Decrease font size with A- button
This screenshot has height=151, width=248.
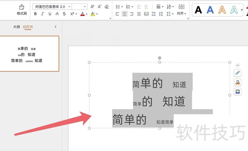(x=100, y=6)
